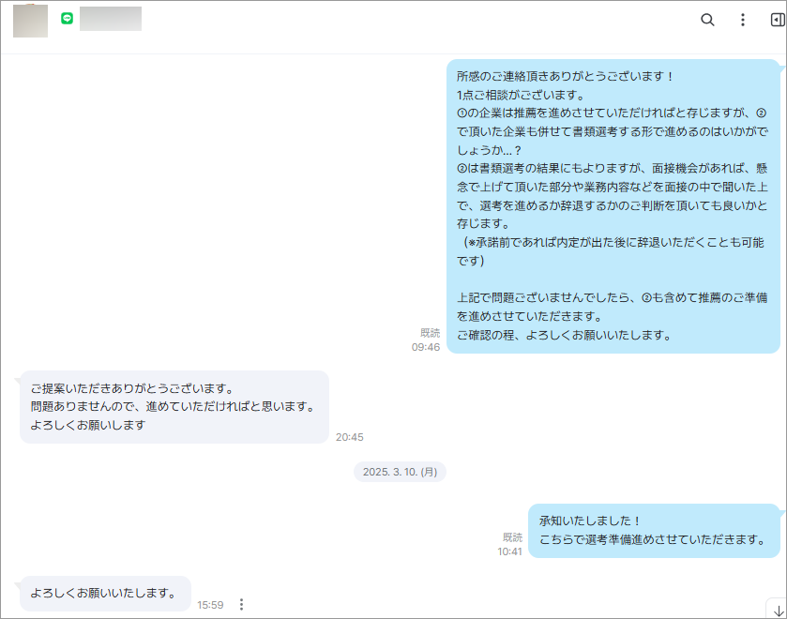Image resolution: width=787 pixels, height=619 pixels.
Task: Open the contact's profile avatar
Action: click(30, 20)
